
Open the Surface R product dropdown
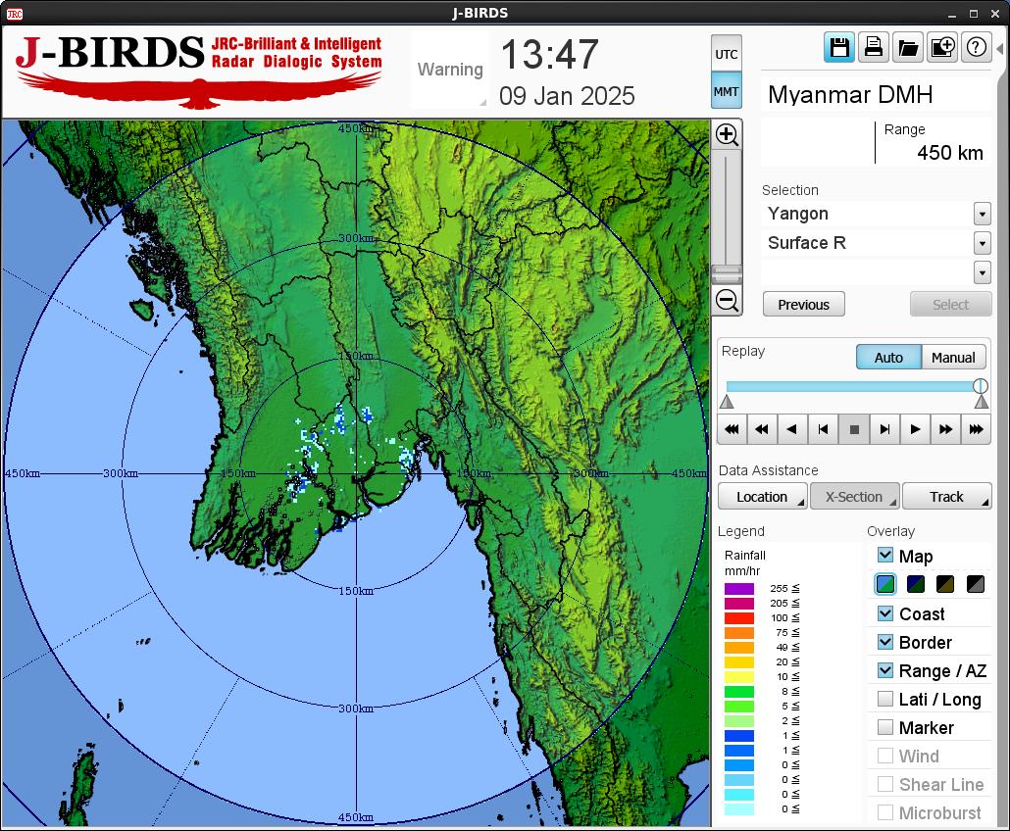[x=982, y=243]
